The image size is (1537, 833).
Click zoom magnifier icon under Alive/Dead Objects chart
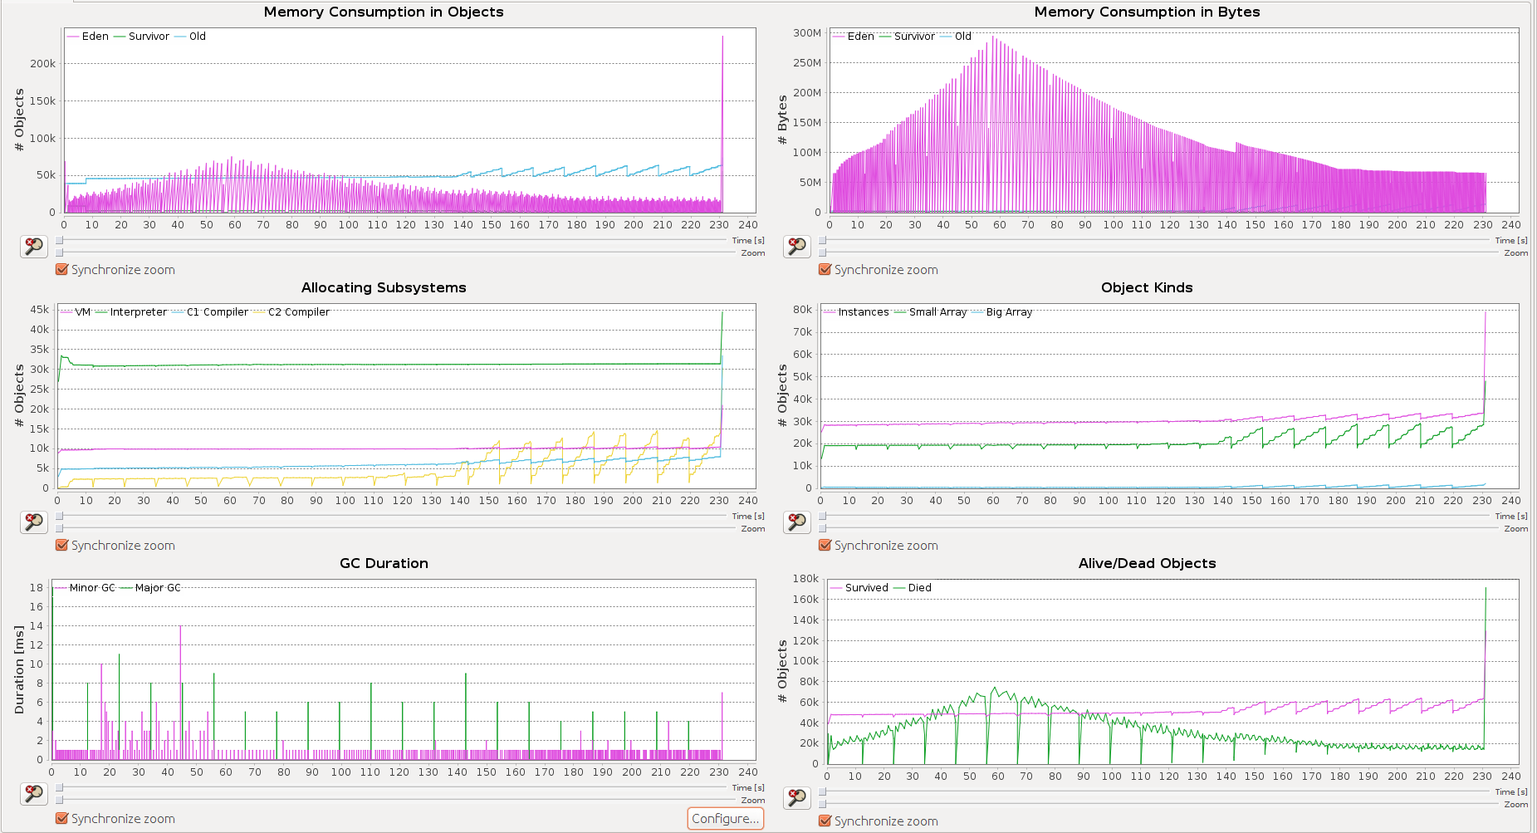coord(797,798)
